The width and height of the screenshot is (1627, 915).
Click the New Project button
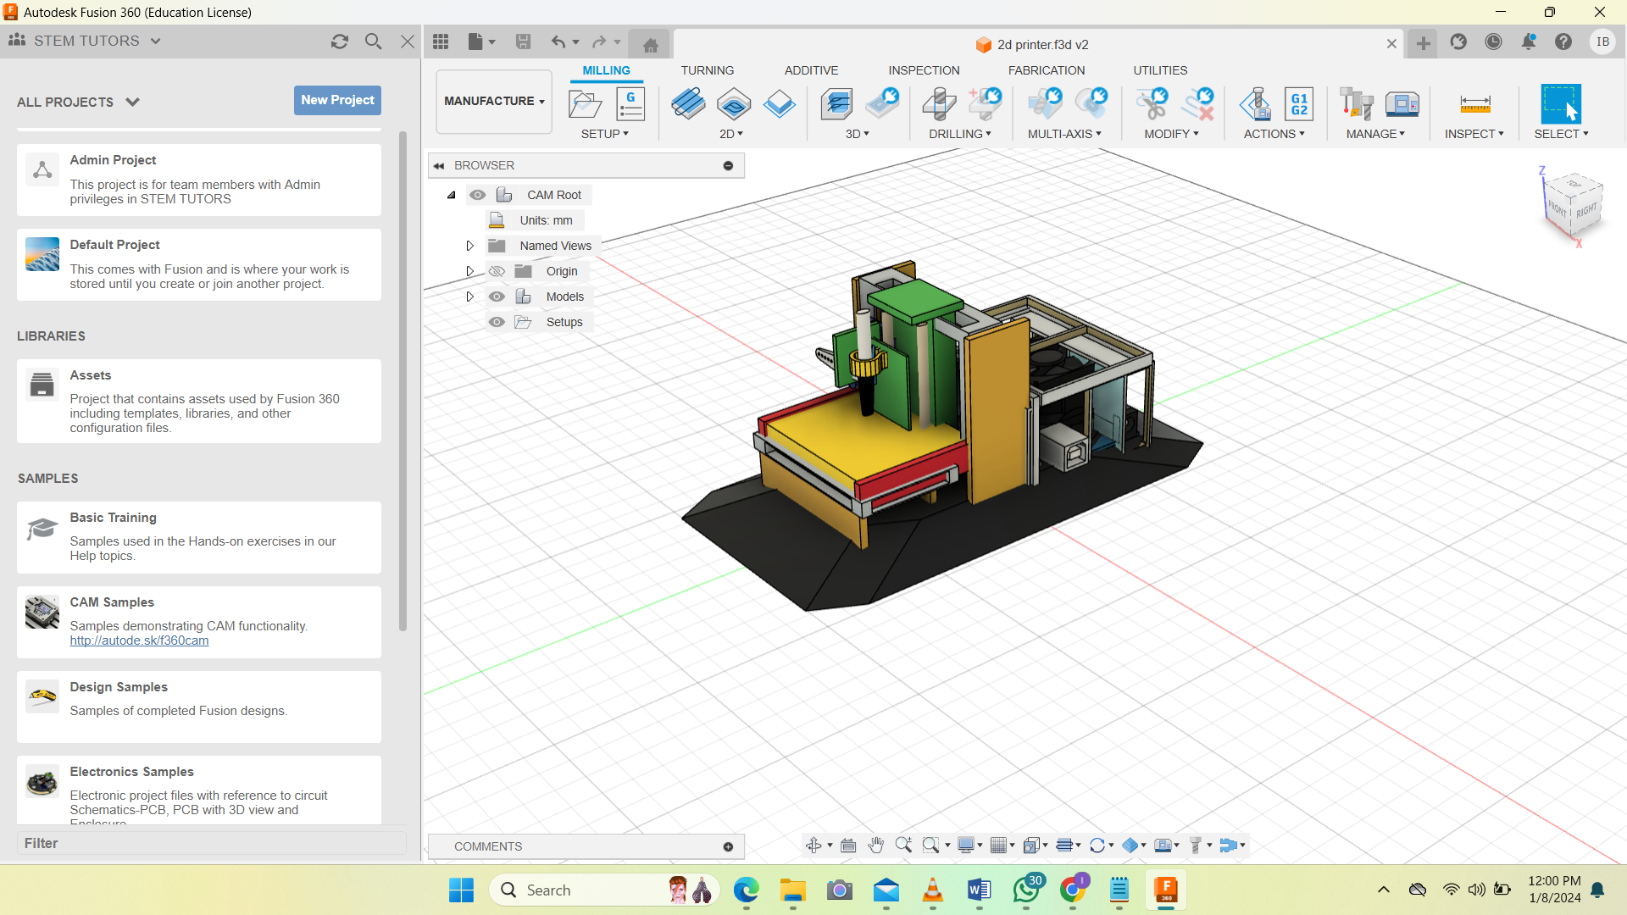[336, 99]
